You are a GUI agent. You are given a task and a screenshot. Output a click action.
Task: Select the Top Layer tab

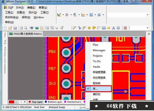point(36,102)
